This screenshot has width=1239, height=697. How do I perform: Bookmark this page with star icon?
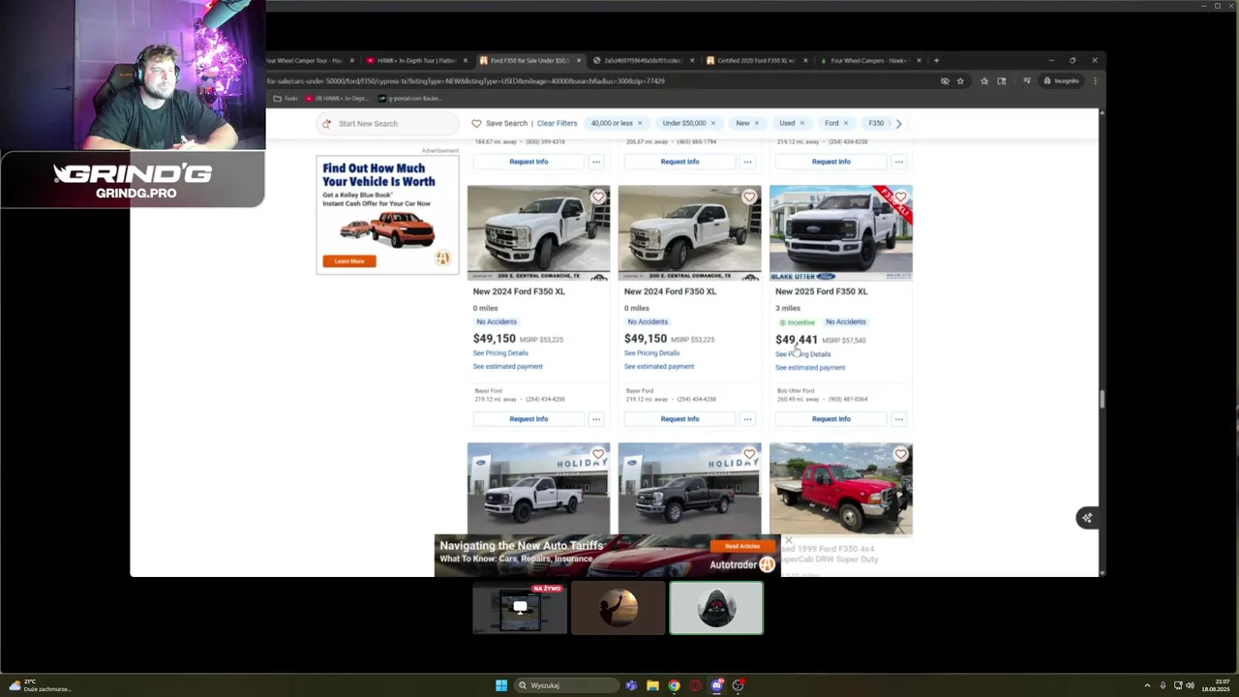coord(960,81)
